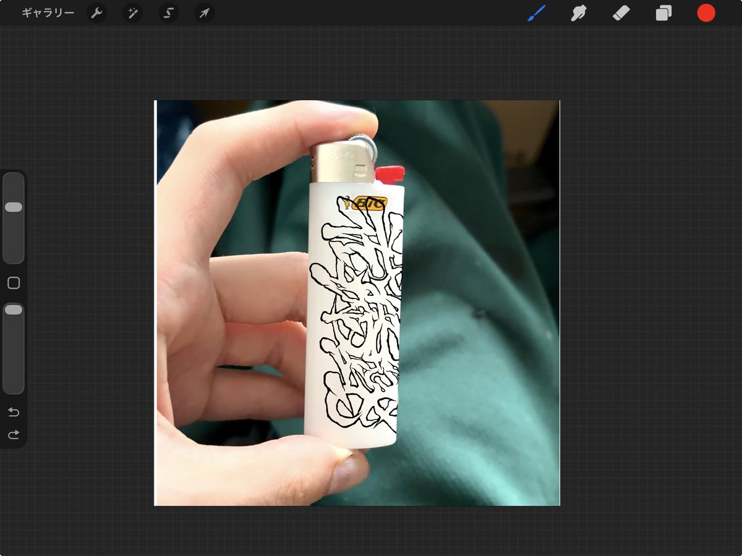This screenshot has height=556, width=742.
Task: Activate the Transform arrow tool
Action: [205, 13]
